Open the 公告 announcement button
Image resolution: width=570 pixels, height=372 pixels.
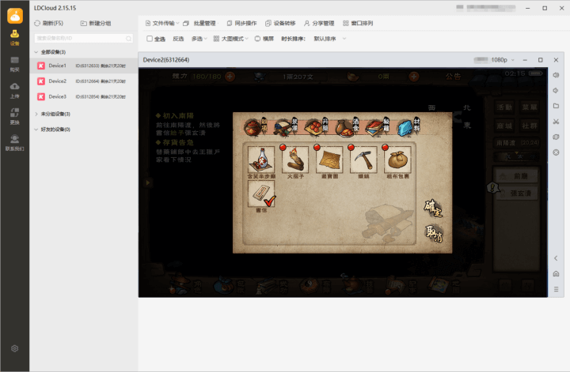(x=453, y=77)
